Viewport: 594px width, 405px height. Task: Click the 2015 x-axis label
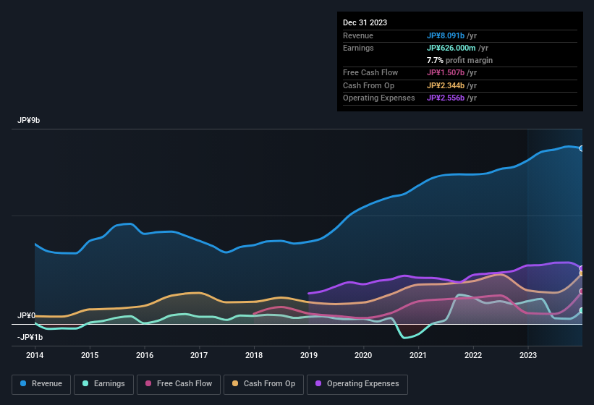click(x=90, y=355)
